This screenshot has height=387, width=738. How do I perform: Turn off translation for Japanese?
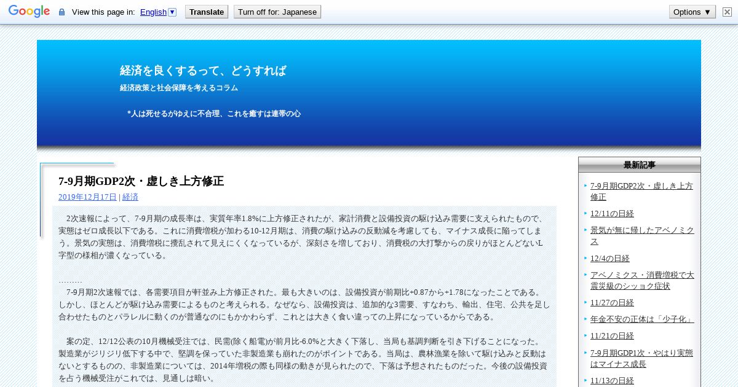point(277,12)
